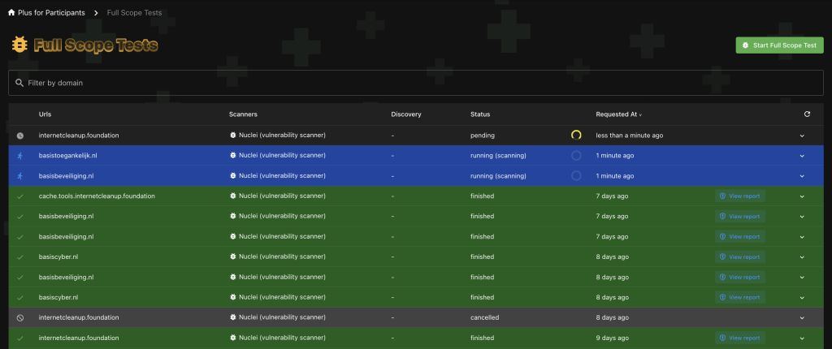This screenshot has width=832, height=349.
Task: Expand the cancelled internetcleanup.foundation row
Action: click(x=802, y=317)
